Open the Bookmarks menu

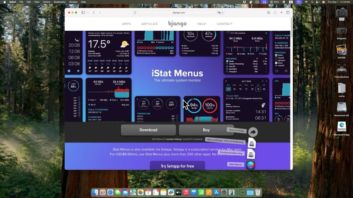tap(60, 2)
